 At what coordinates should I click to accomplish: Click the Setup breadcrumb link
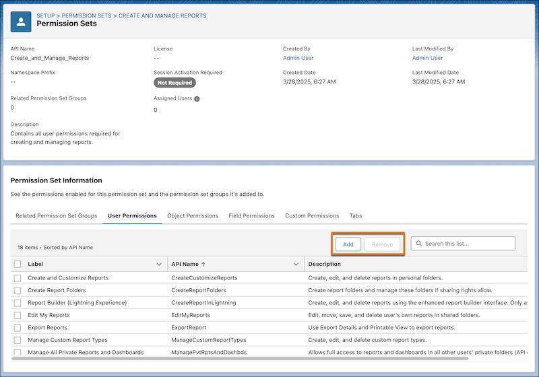[x=45, y=15]
